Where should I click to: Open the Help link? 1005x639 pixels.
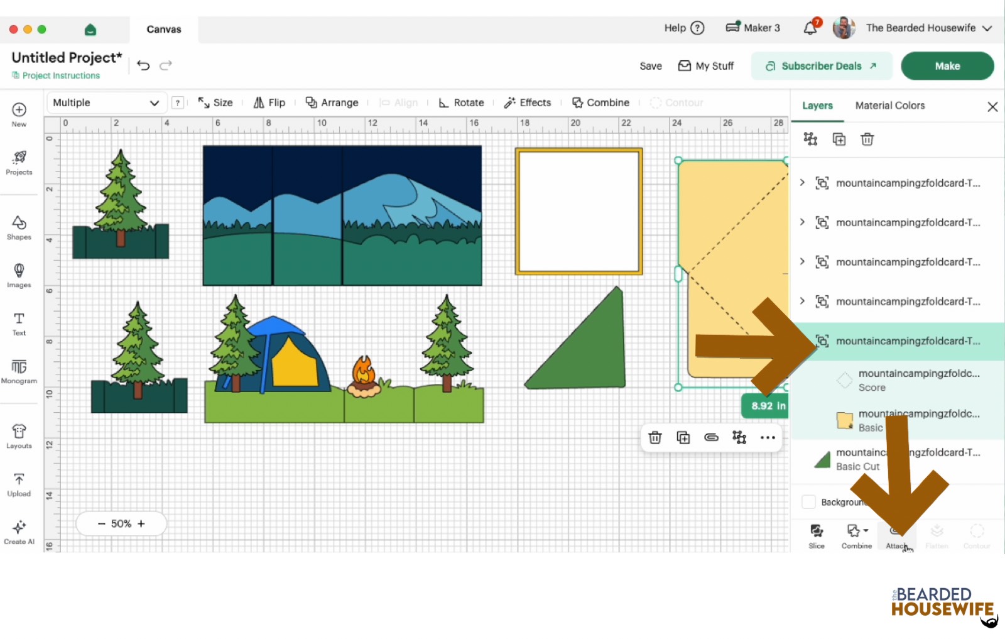click(x=684, y=28)
